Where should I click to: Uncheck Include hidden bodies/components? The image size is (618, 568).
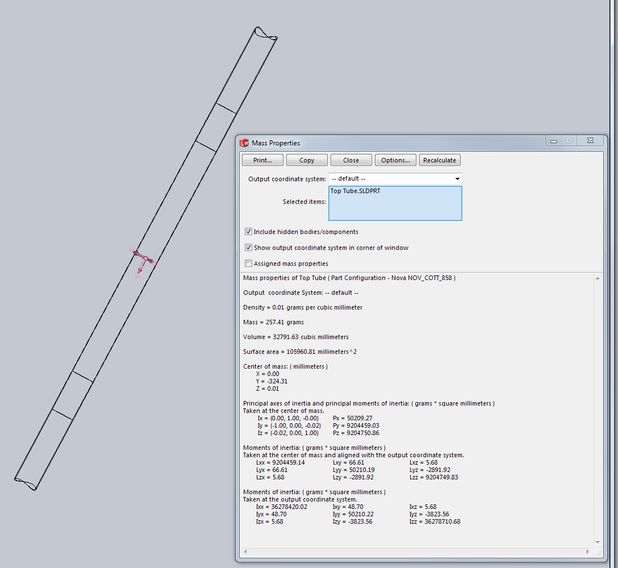(249, 232)
